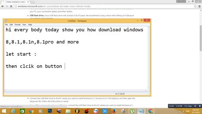Select the Create installation media tab
The image size is (202, 114).
(x=15, y=2)
